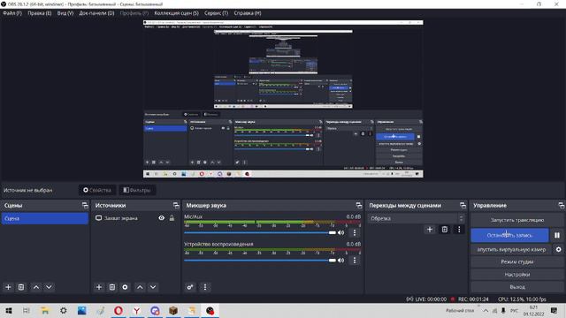The image size is (566, 318).
Task: Delete the selected scene with the Сцены trash icon
Action: pos(21,287)
